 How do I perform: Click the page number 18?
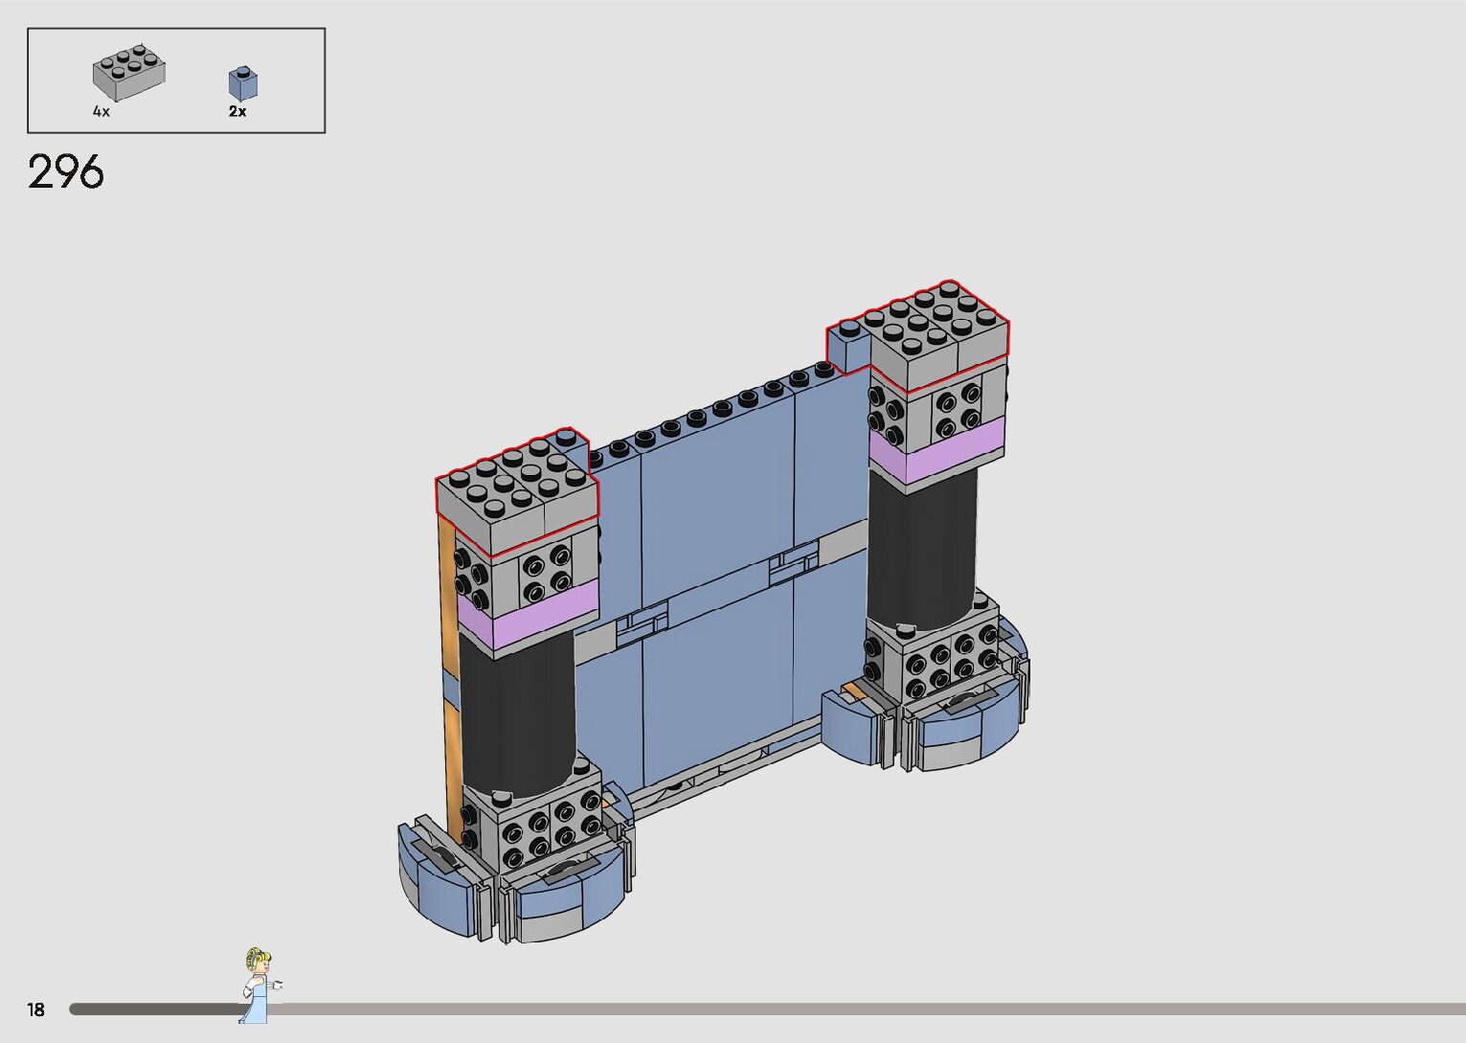click(x=36, y=1009)
